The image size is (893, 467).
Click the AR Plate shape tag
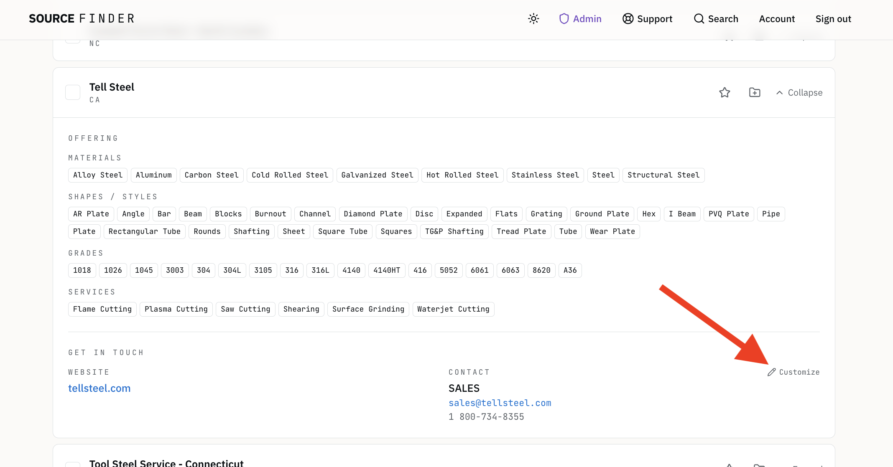pos(91,214)
